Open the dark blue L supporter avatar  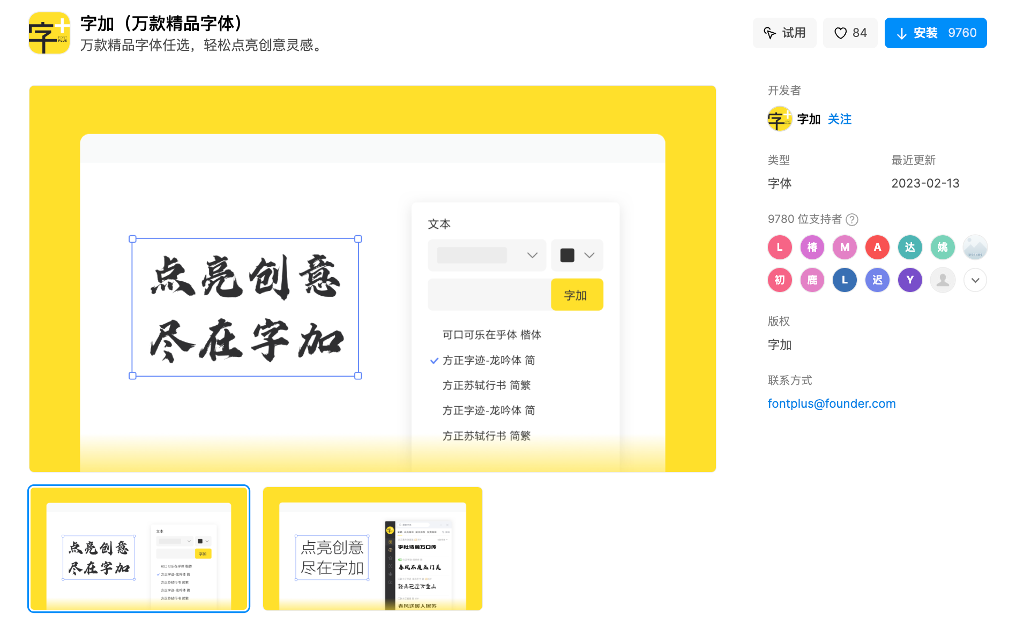coord(845,280)
